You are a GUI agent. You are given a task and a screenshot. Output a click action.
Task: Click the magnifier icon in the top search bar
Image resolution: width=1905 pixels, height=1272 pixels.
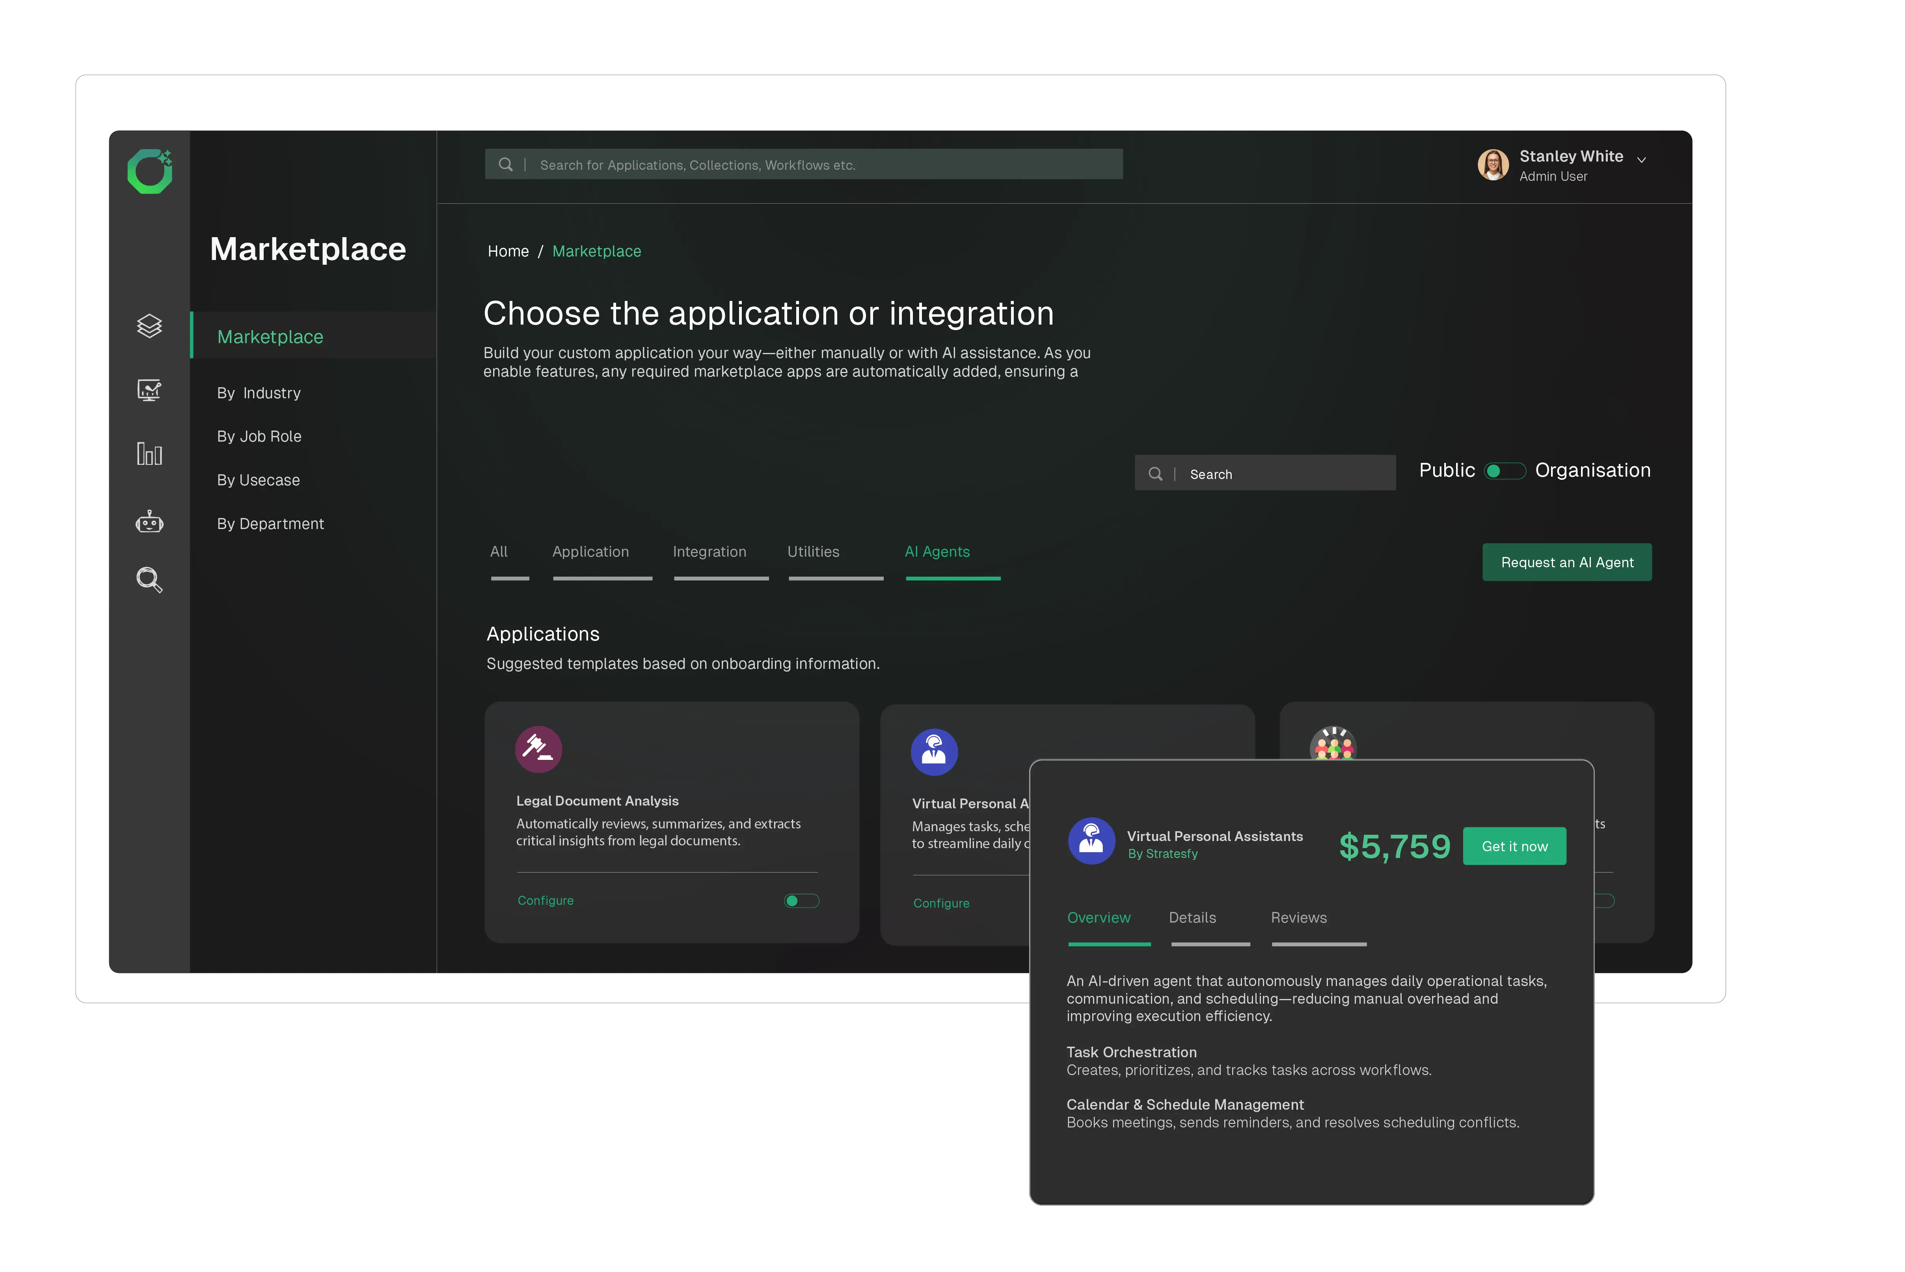tap(506, 165)
